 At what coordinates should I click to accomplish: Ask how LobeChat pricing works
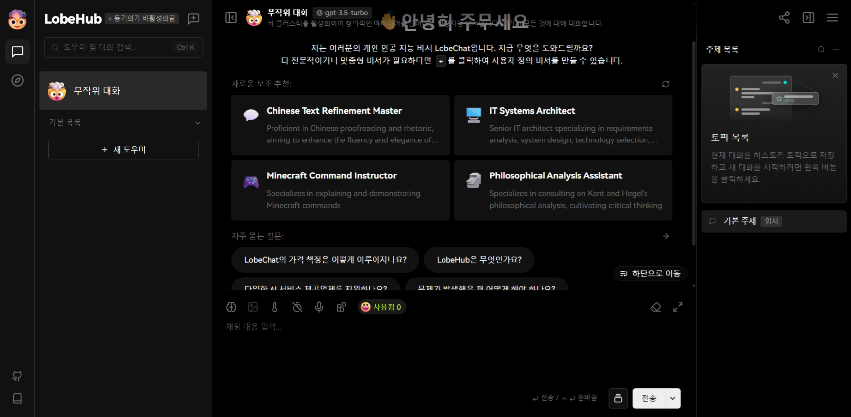pyautogui.click(x=325, y=260)
